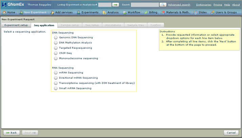This screenshot has width=242, height=138.
Task: Choose Targeted Reqsequencing radio button
Action: [56, 48]
